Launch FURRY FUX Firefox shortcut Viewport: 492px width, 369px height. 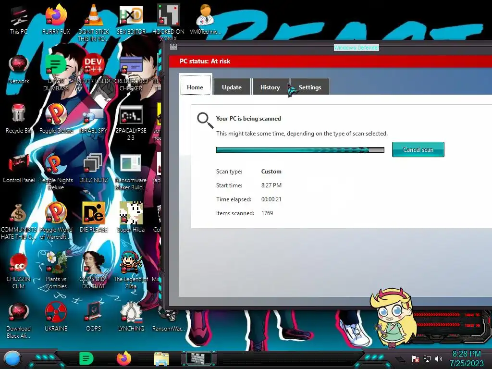click(56, 20)
